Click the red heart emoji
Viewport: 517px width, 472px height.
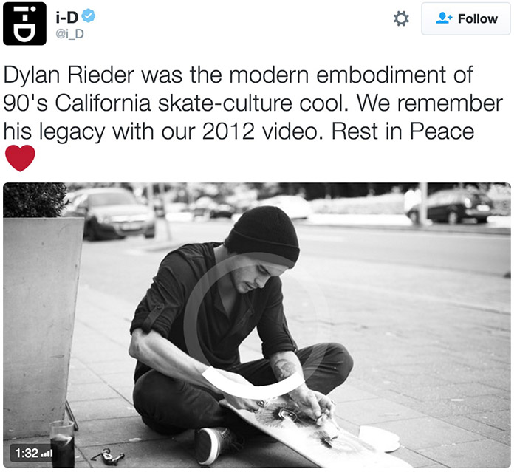tap(20, 157)
